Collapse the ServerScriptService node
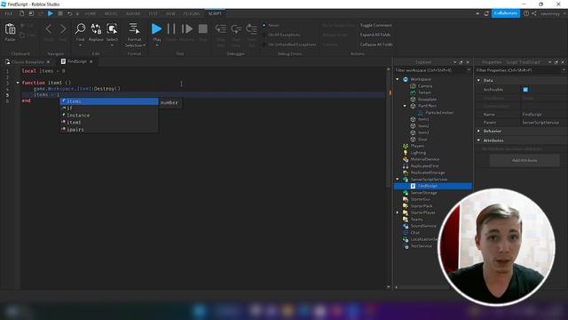This screenshot has height=320, width=568. pos(398,180)
